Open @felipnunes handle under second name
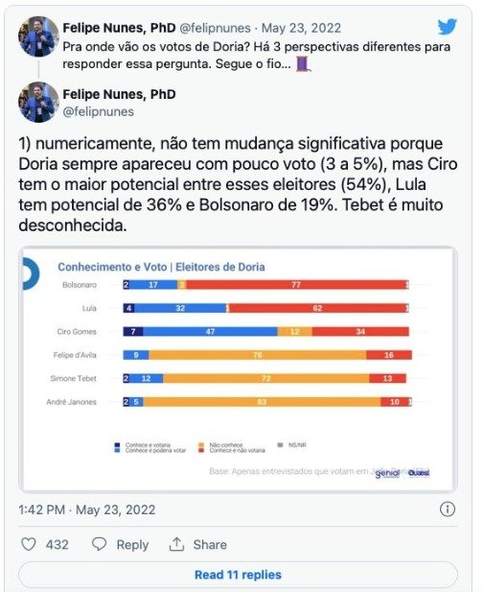 pos(98,111)
